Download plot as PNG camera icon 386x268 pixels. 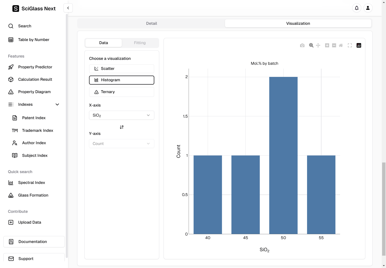point(302,45)
